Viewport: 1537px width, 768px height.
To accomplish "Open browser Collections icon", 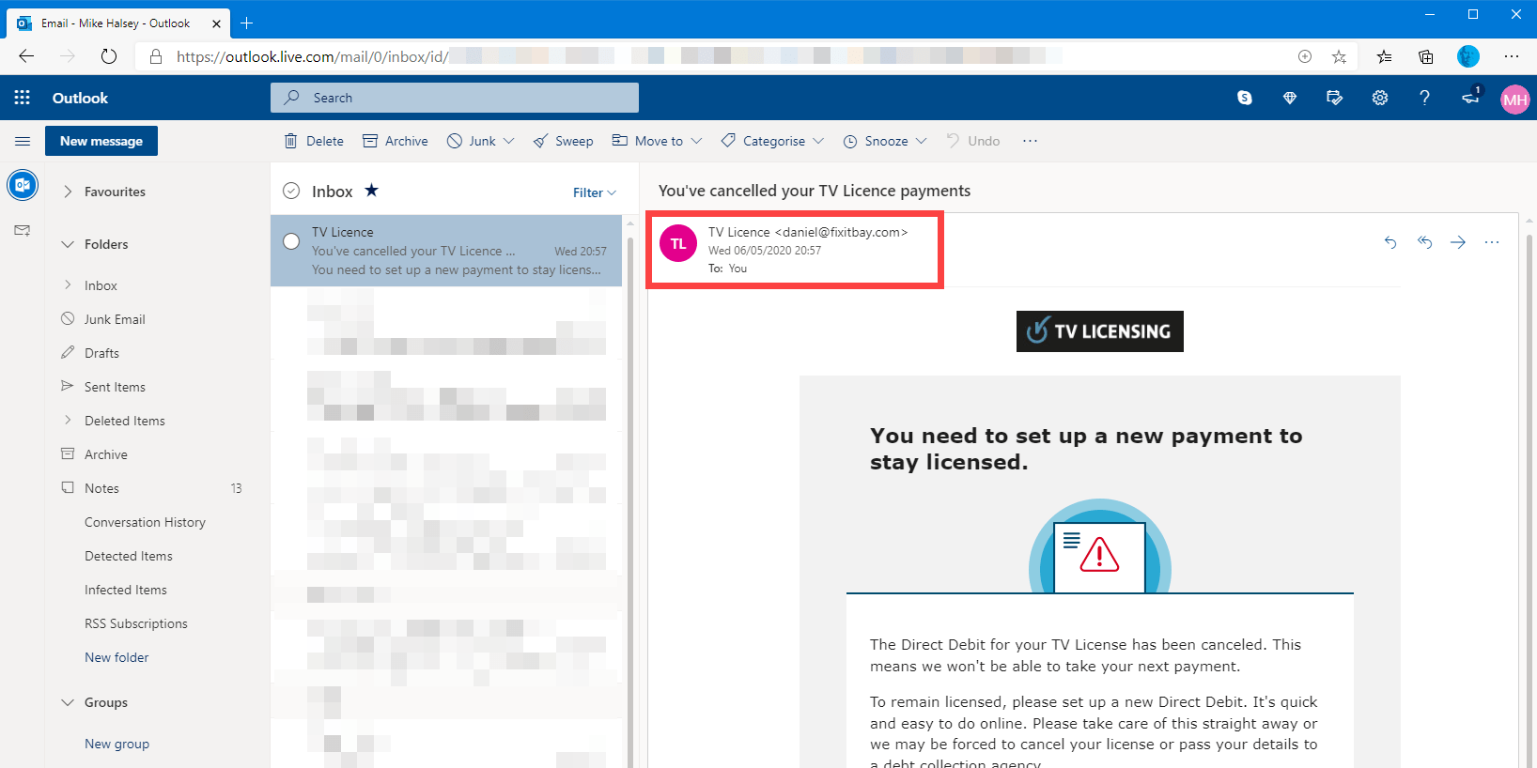I will [x=1425, y=56].
